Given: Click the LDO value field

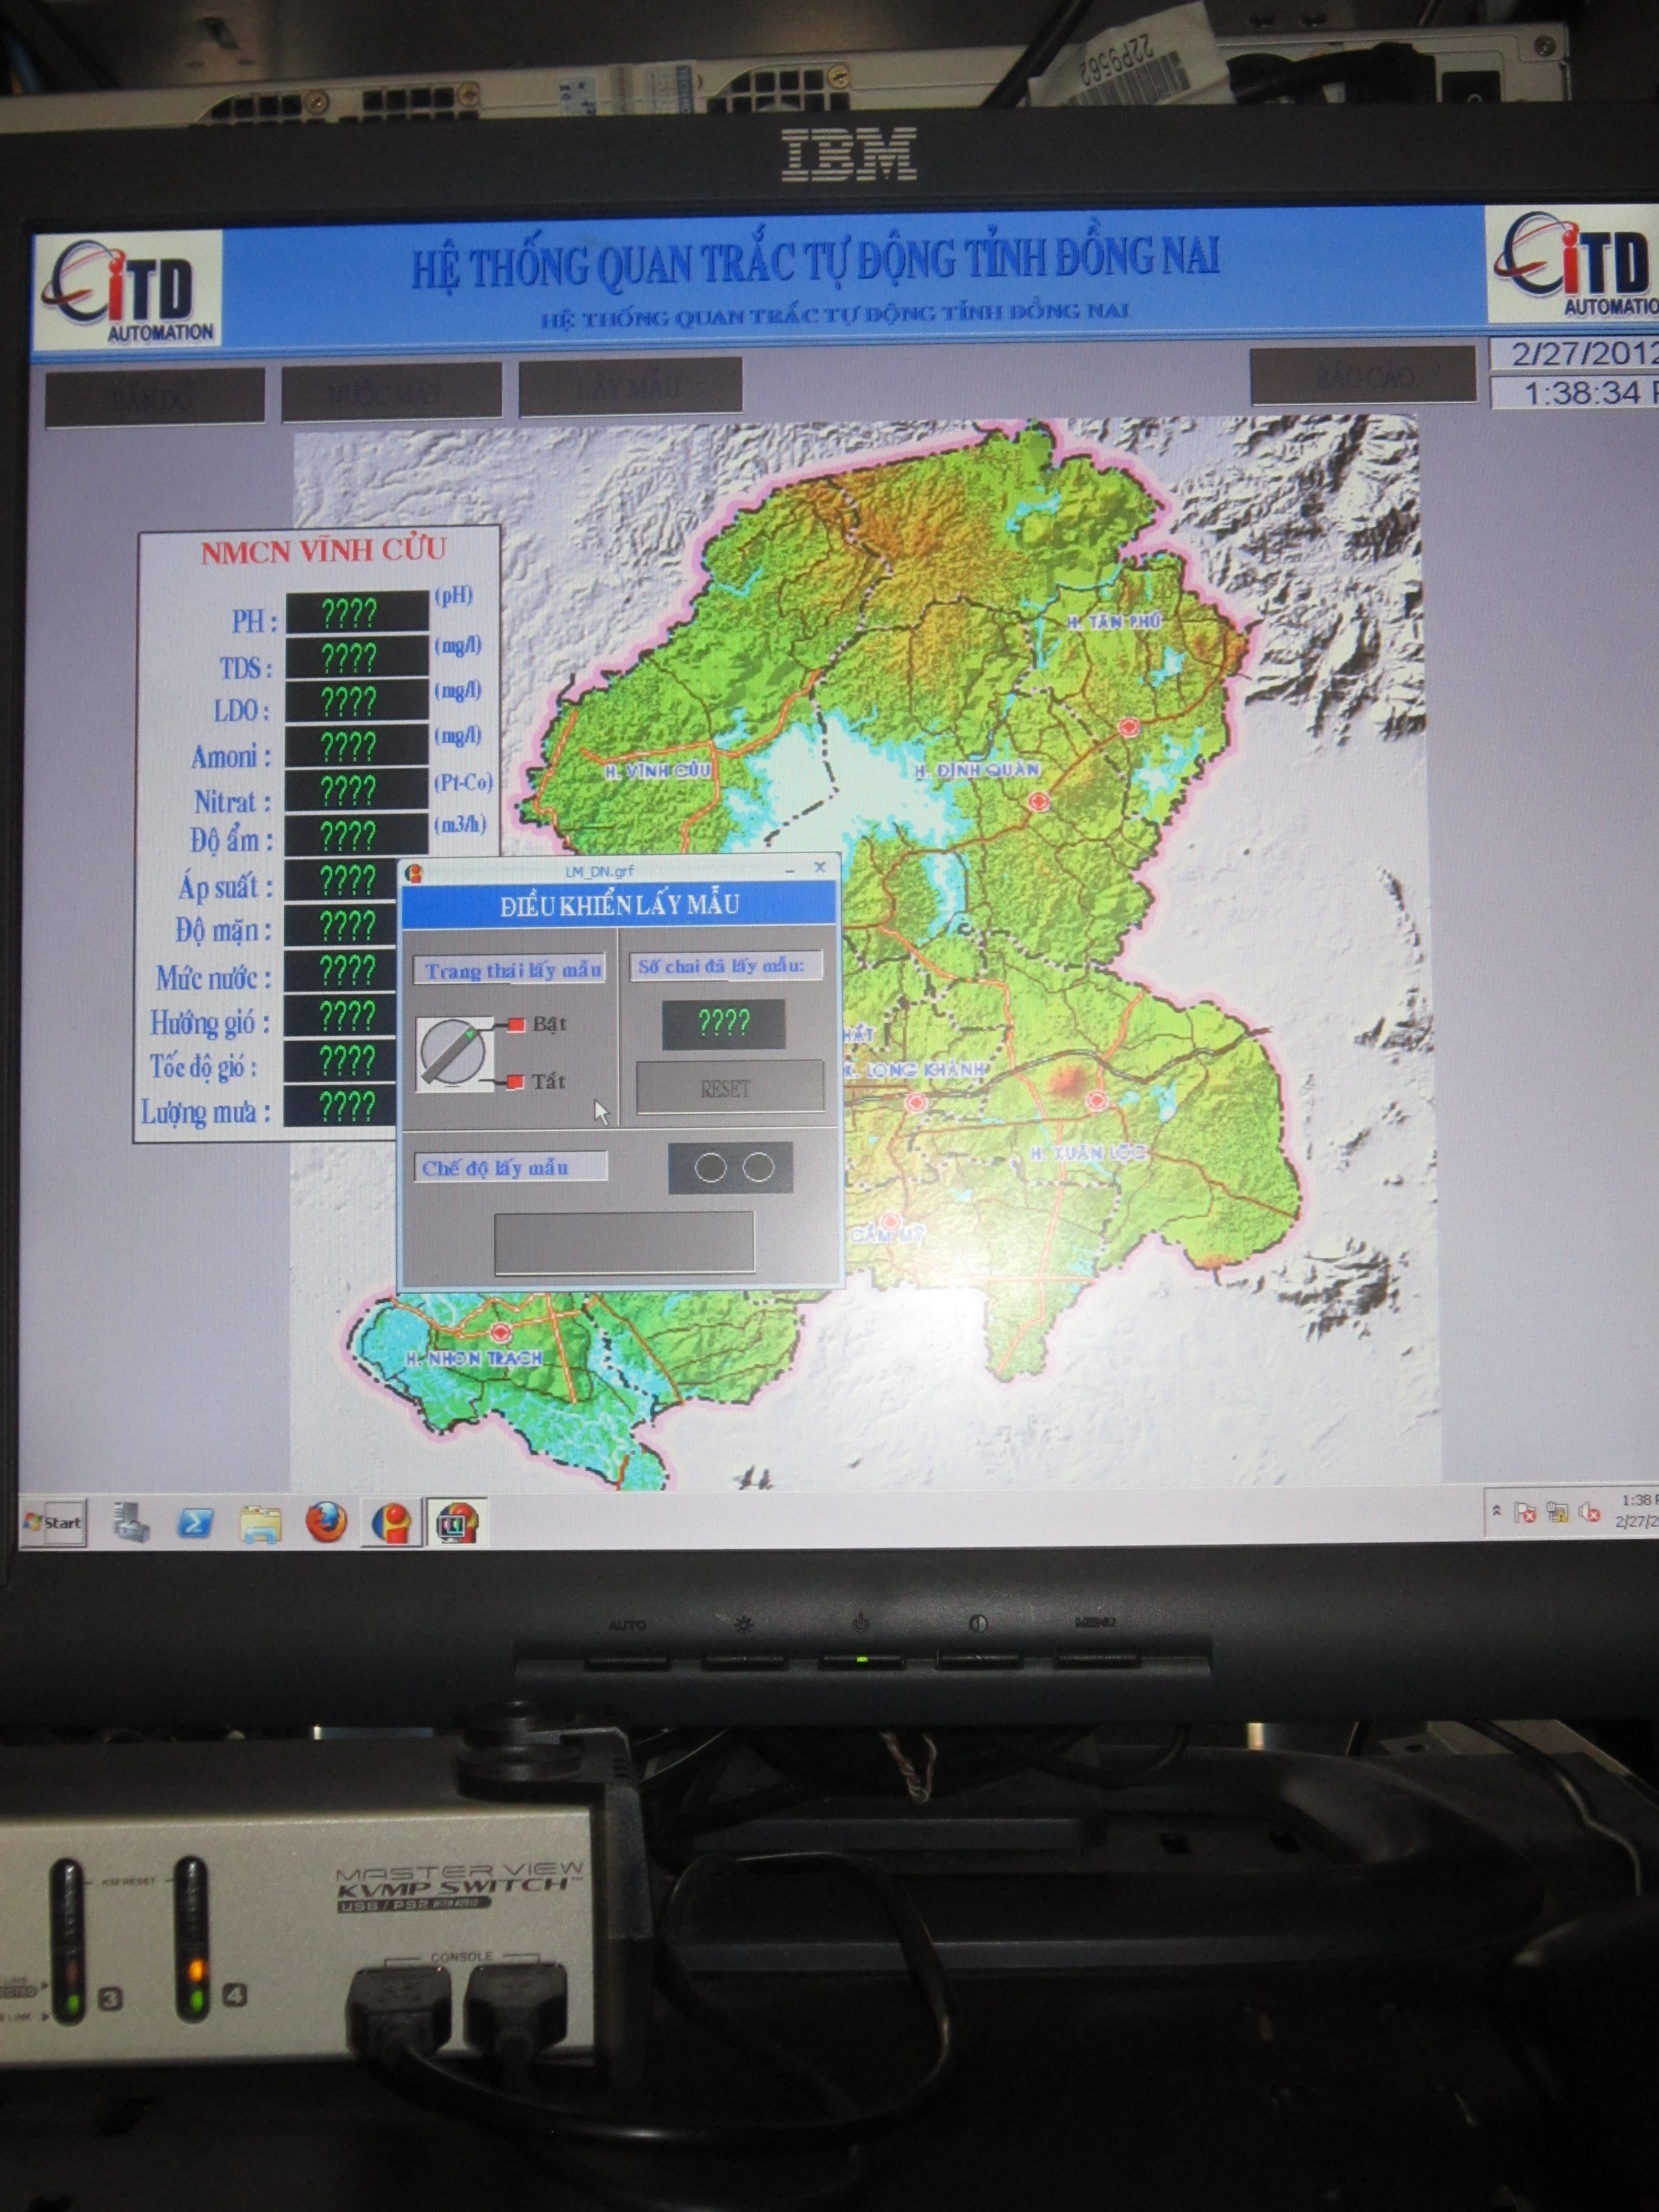Looking at the screenshot, I should point(357,701).
